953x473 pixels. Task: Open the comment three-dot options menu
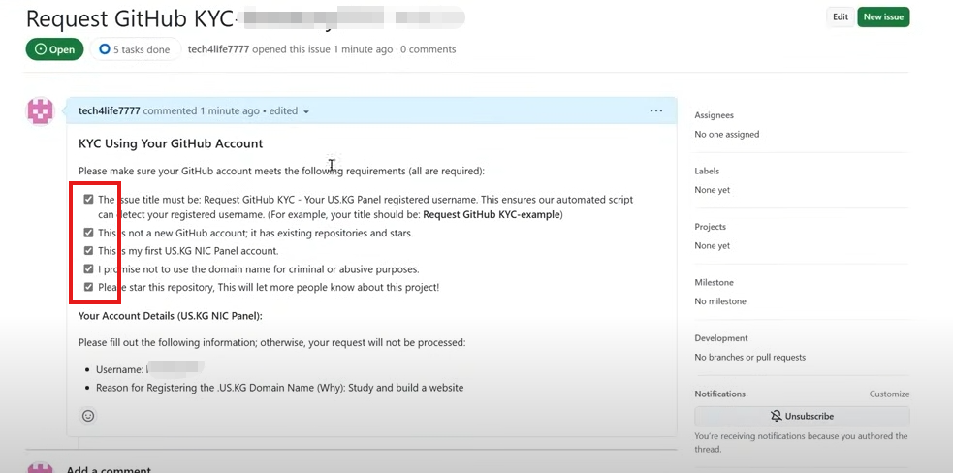pyautogui.click(x=656, y=110)
